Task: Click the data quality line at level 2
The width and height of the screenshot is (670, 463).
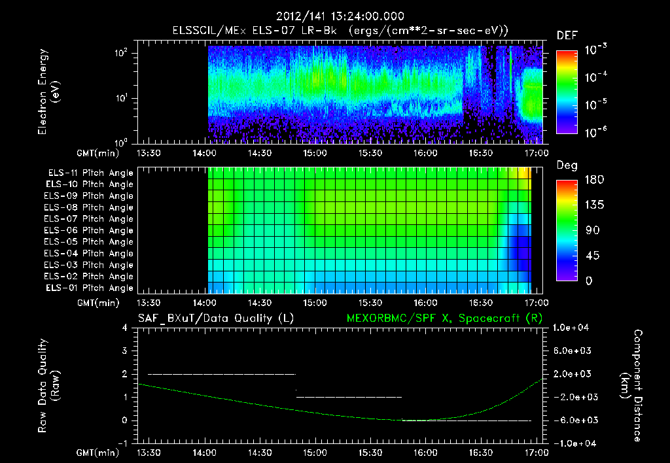Action: [x=221, y=374]
